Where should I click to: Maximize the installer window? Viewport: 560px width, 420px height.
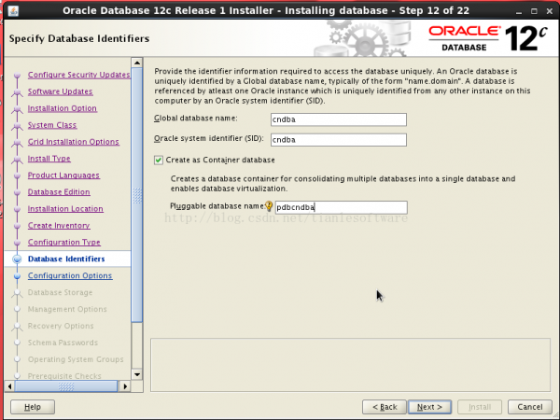(x=534, y=11)
